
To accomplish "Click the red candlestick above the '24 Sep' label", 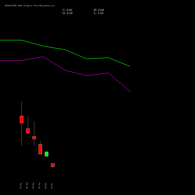I will [28, 131].
